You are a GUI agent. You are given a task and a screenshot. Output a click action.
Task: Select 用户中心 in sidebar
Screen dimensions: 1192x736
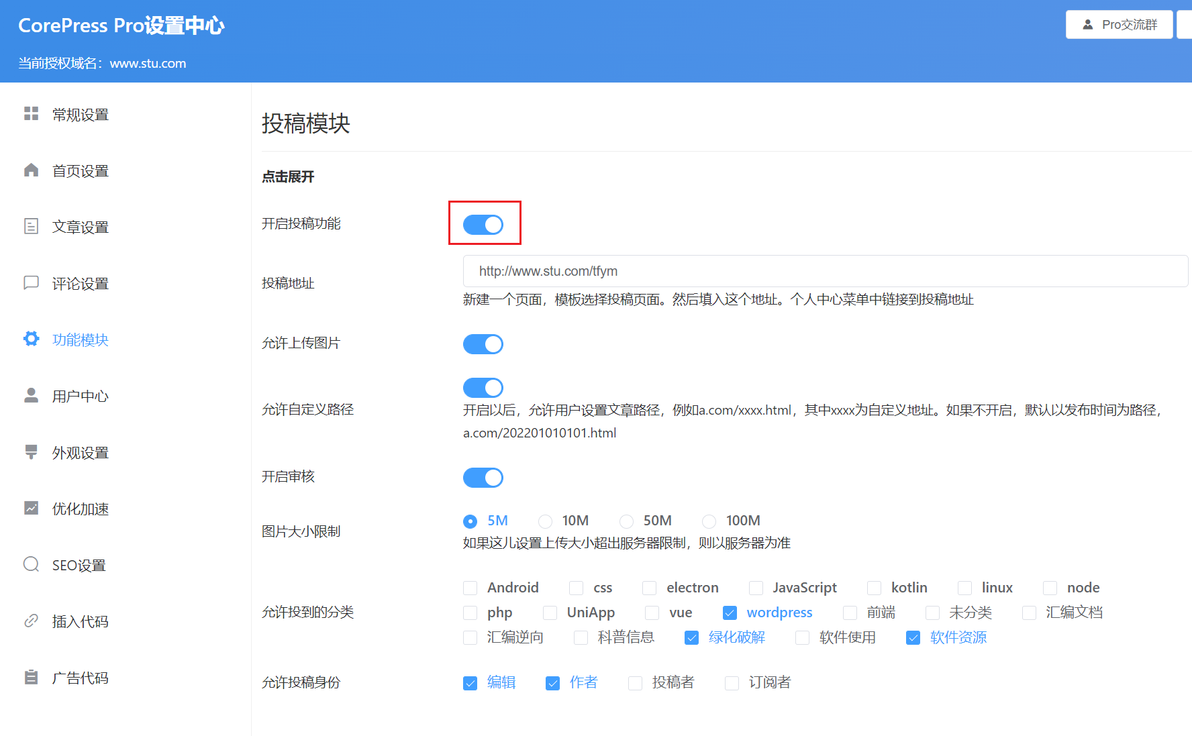point(81,397)
